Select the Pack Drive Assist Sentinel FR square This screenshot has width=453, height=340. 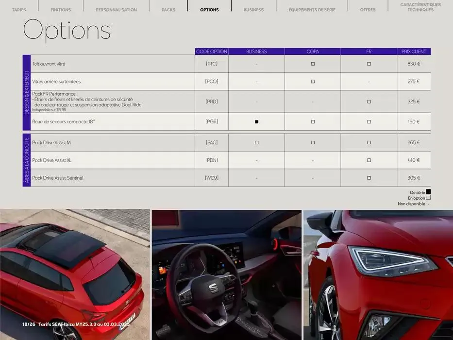pyautogui.click(x=369, y=177)
